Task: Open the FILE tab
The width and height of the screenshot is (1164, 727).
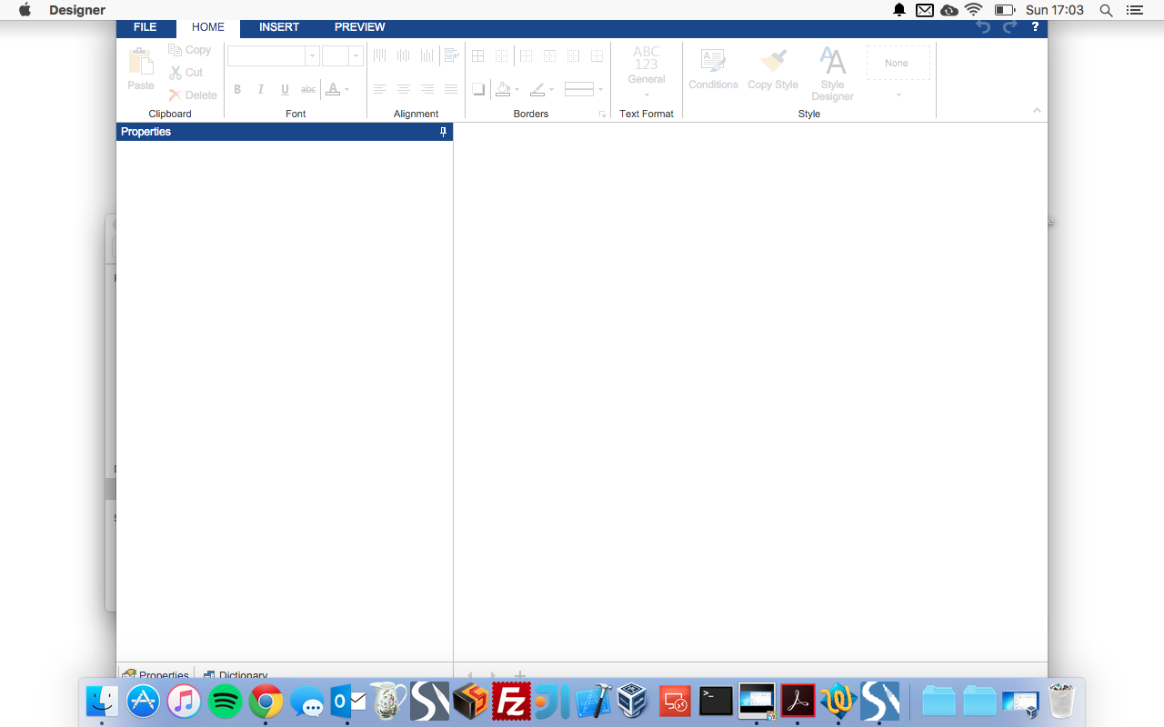Action: click(x=145, y=27)
